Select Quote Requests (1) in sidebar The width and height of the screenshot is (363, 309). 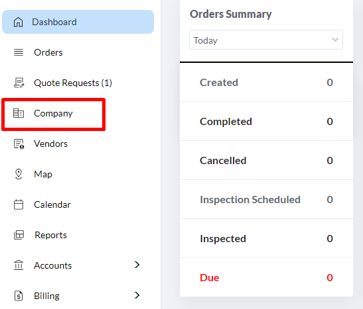[78, 83]
